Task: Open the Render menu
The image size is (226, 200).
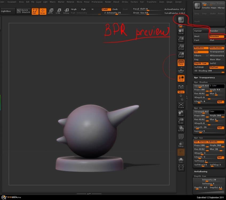Action: 108,2
